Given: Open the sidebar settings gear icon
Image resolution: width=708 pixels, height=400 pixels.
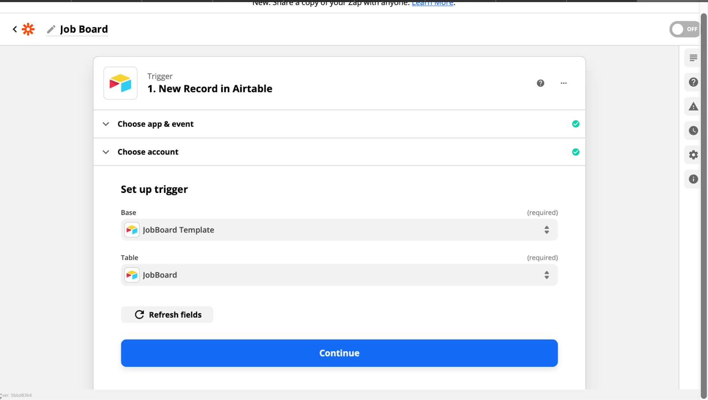Looking at the screenshot, I should coord(693,155).
